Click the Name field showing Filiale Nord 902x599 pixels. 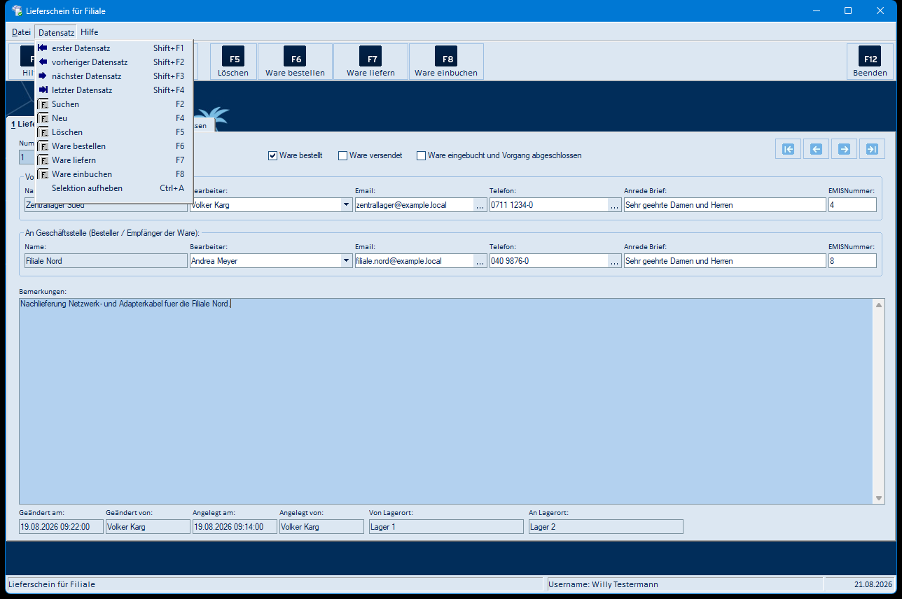point(106,261)
